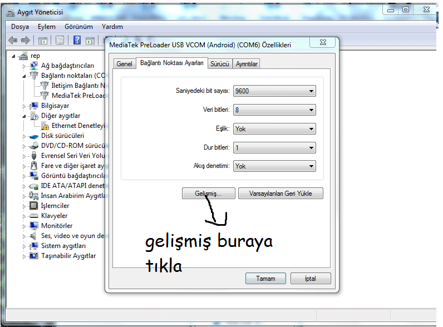Image resolution: width=443 pixels, height=327 pixels.
Task: Click the Ethernet Denetleyici warning icon
Action: pyautogui.click(x=45, y=126)
